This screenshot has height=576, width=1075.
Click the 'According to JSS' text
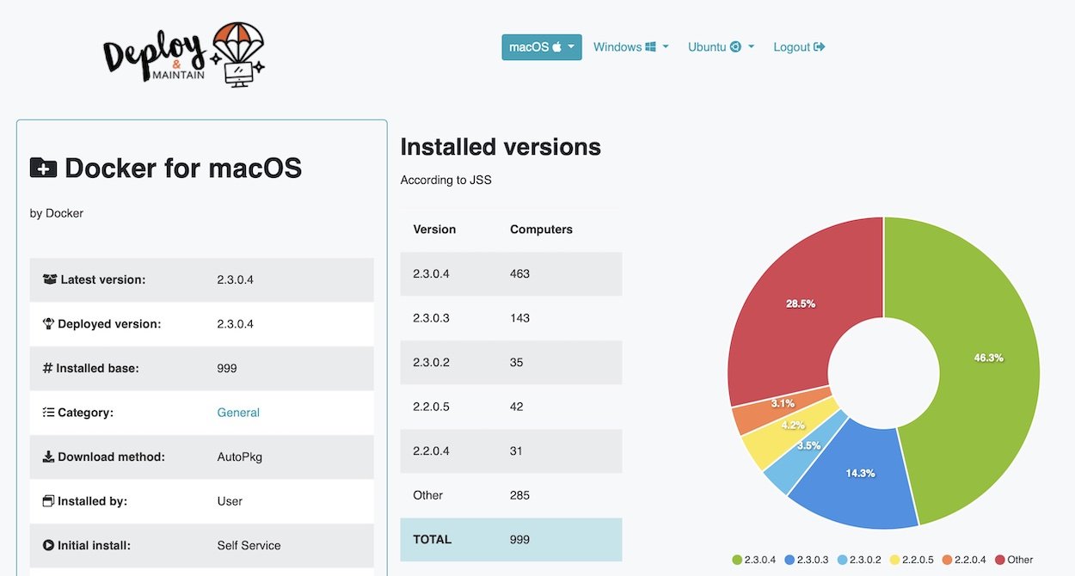click(x=446, y=181)
